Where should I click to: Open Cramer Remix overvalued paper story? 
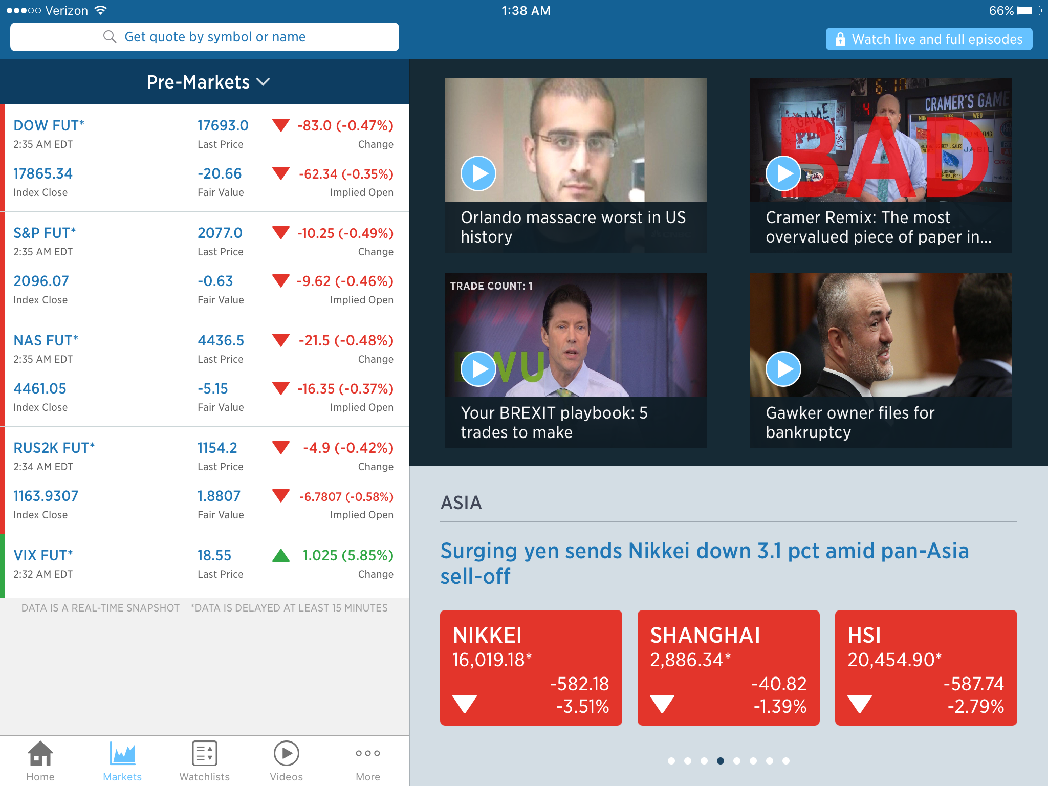tap(879, 227)
